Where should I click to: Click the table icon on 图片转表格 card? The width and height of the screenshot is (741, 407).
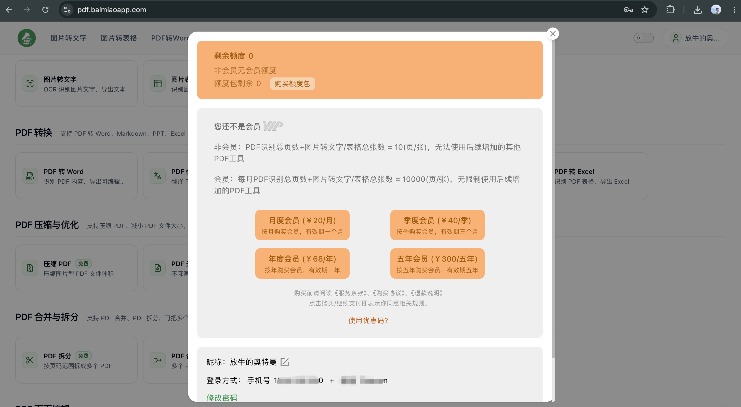[158, 84]
